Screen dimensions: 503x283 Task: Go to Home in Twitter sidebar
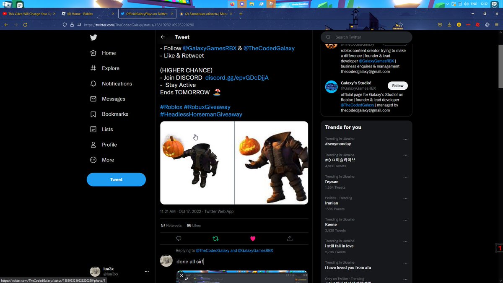pos(103,53)
